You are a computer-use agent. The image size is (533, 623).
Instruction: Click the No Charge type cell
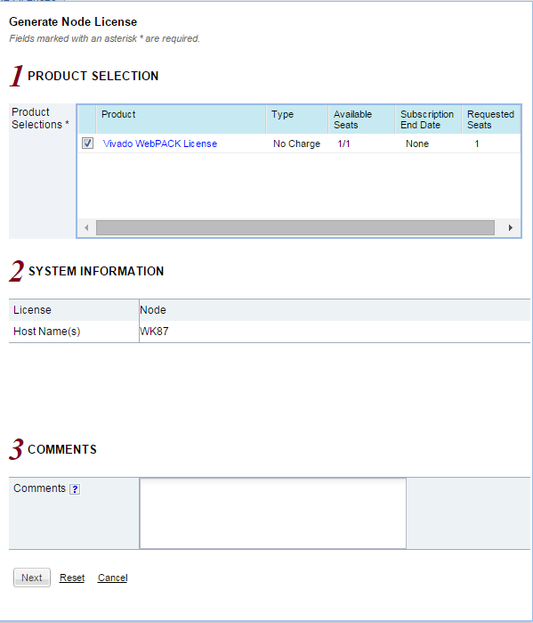296,143
